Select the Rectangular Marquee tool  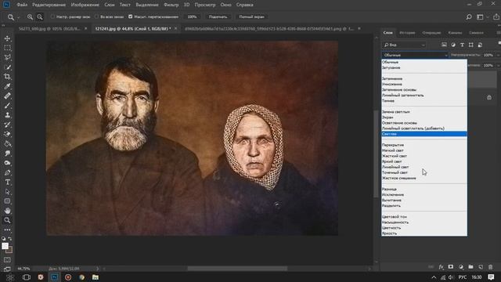[7, 48]
